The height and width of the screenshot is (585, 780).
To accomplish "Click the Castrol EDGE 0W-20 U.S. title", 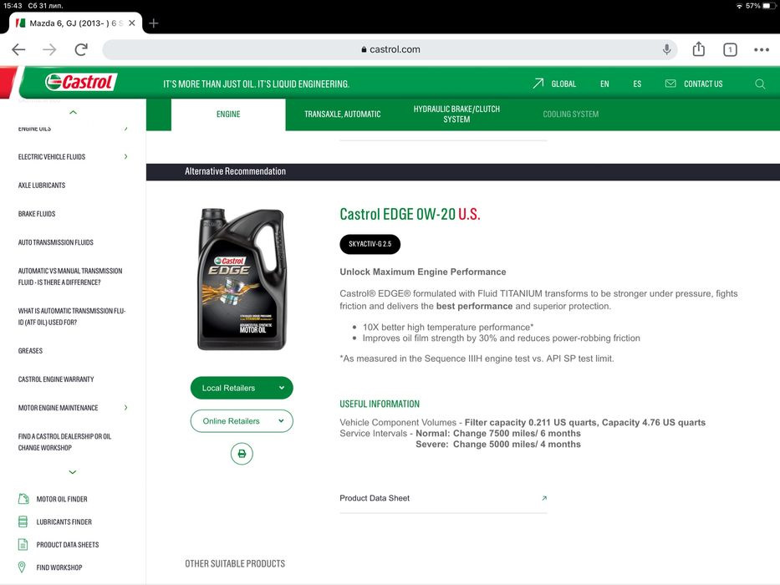I will coord(410,214).
